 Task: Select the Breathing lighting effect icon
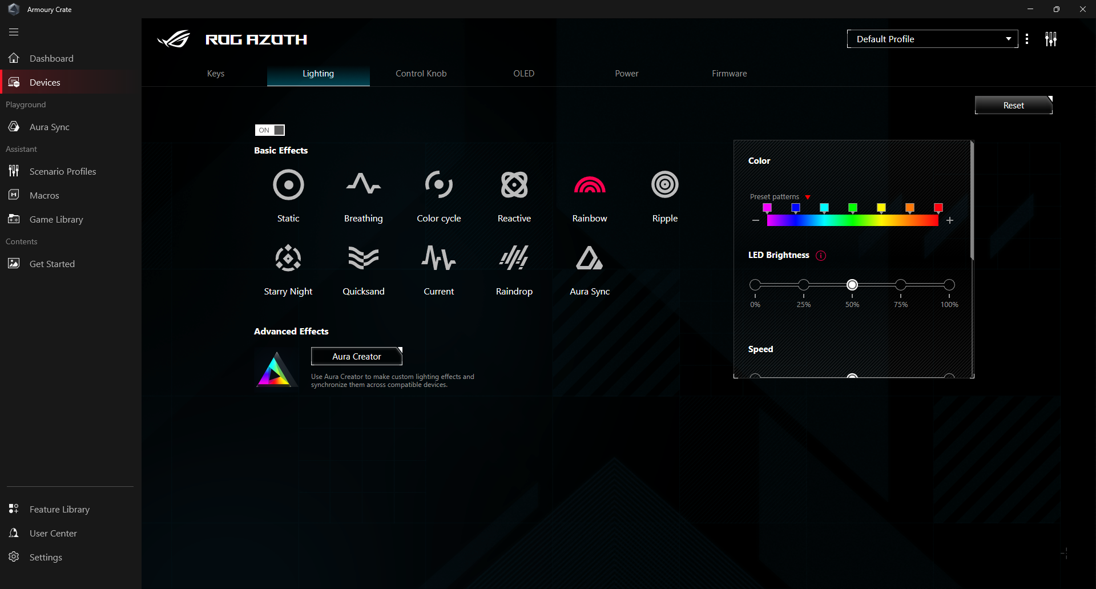(364, 184)
